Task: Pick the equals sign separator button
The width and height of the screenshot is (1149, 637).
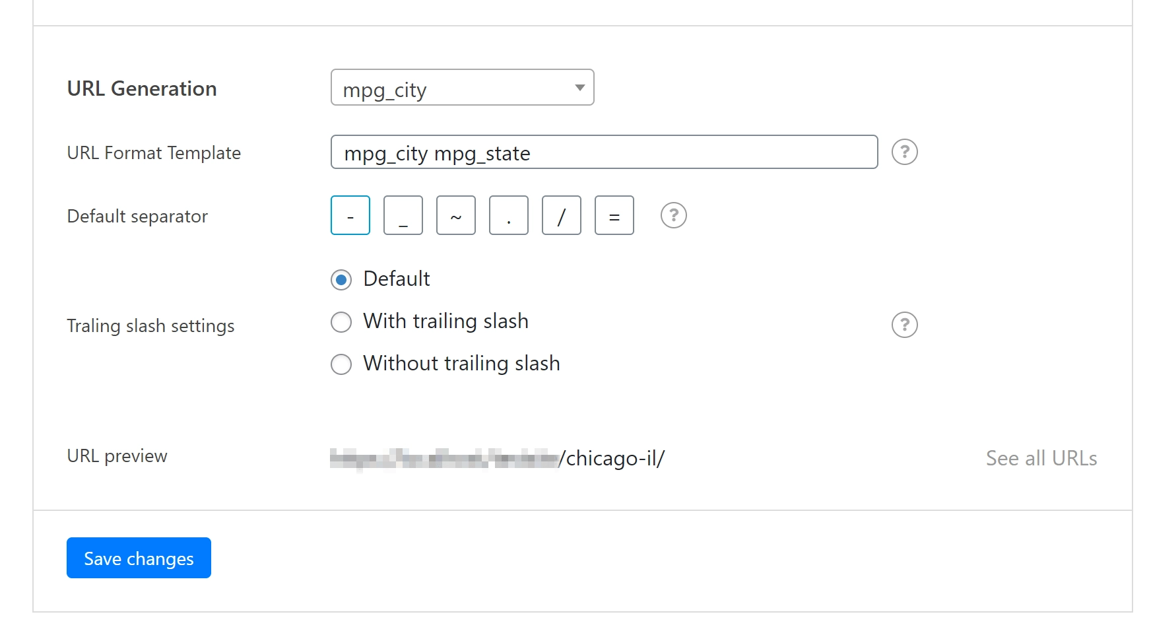Action: (x=614, y=216)
